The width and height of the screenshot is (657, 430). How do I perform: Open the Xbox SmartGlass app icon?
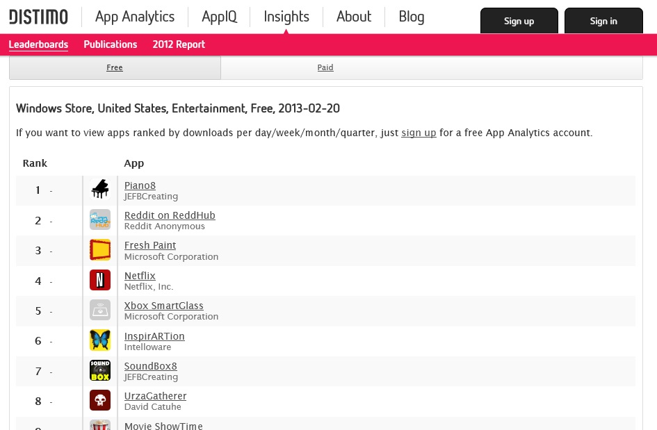[100, 310]
